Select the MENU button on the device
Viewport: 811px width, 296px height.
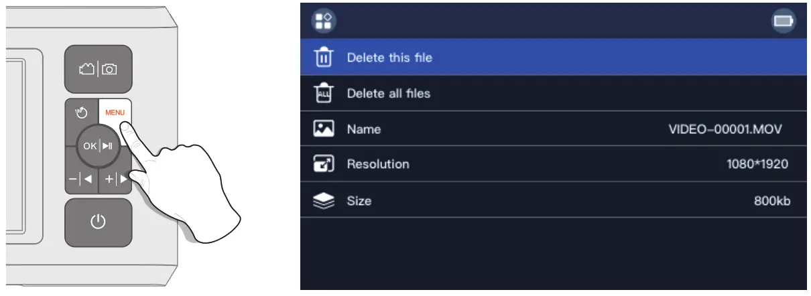115,112
